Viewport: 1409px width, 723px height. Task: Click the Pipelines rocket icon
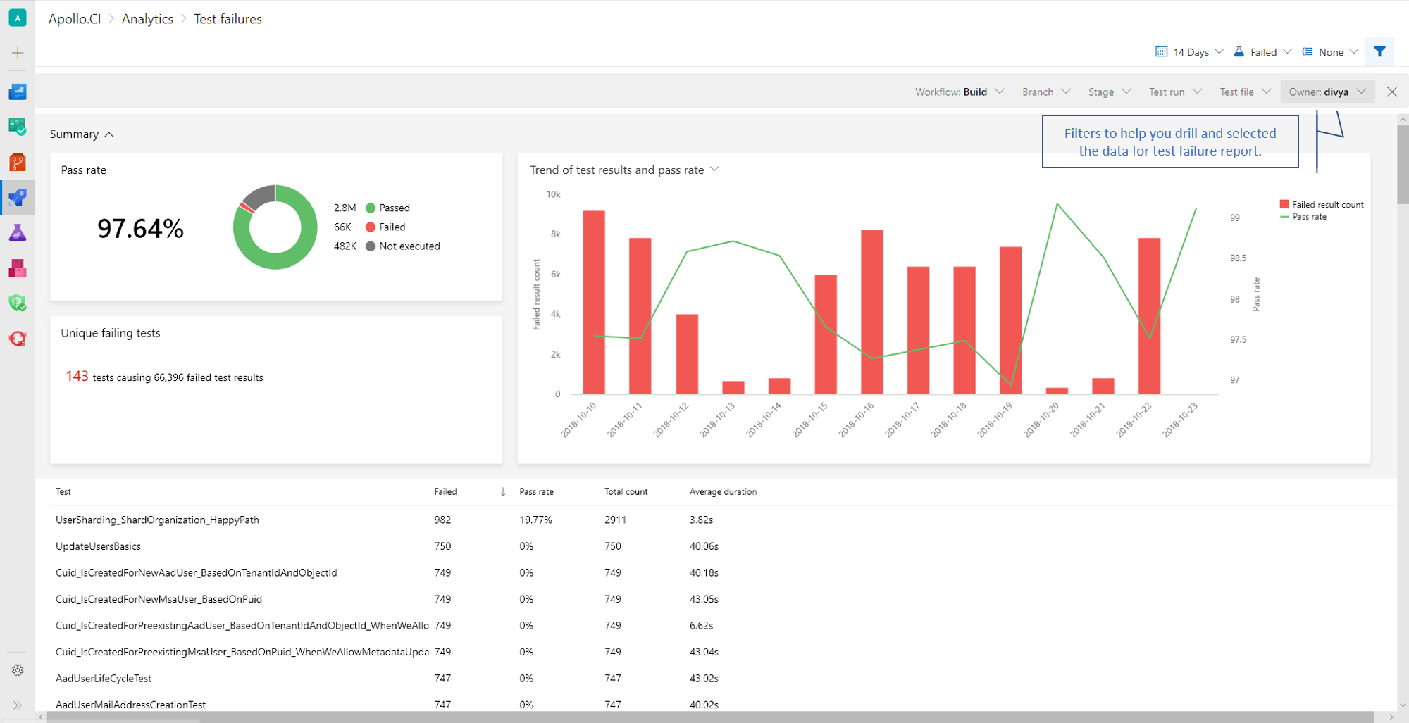[x=18, y=198]
